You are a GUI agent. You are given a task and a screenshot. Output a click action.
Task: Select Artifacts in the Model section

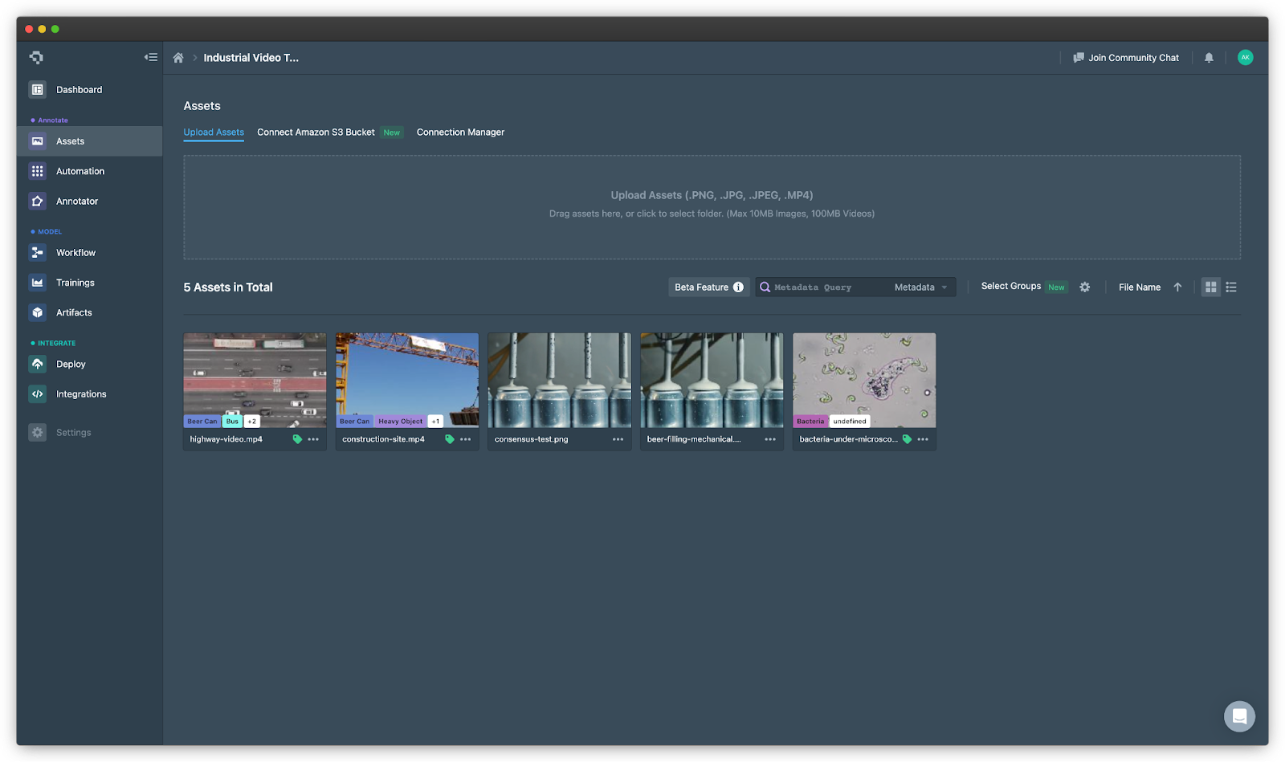[x=74, y=312]
